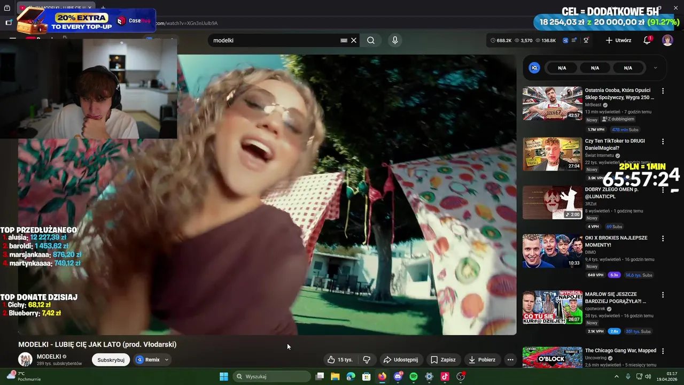The height and width of the screenshot is (385, 684).
Task: Click the MrBeast channel name
Action: point(593,105)
